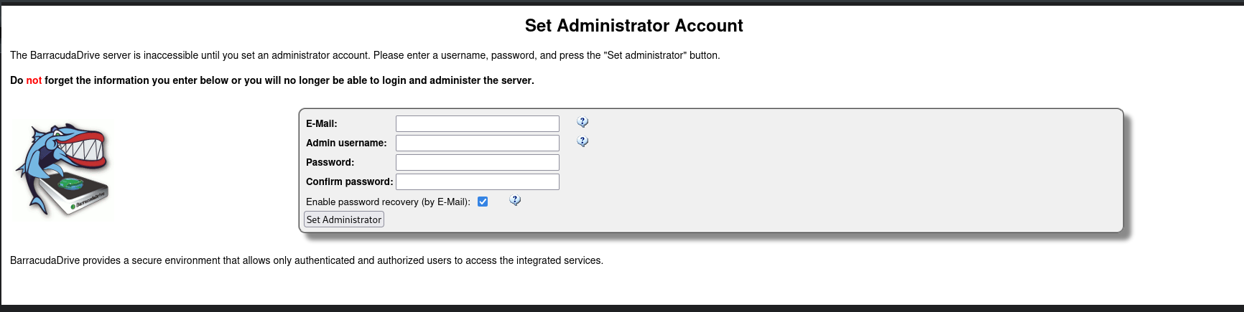Click the Password label text

pos(330,162)
